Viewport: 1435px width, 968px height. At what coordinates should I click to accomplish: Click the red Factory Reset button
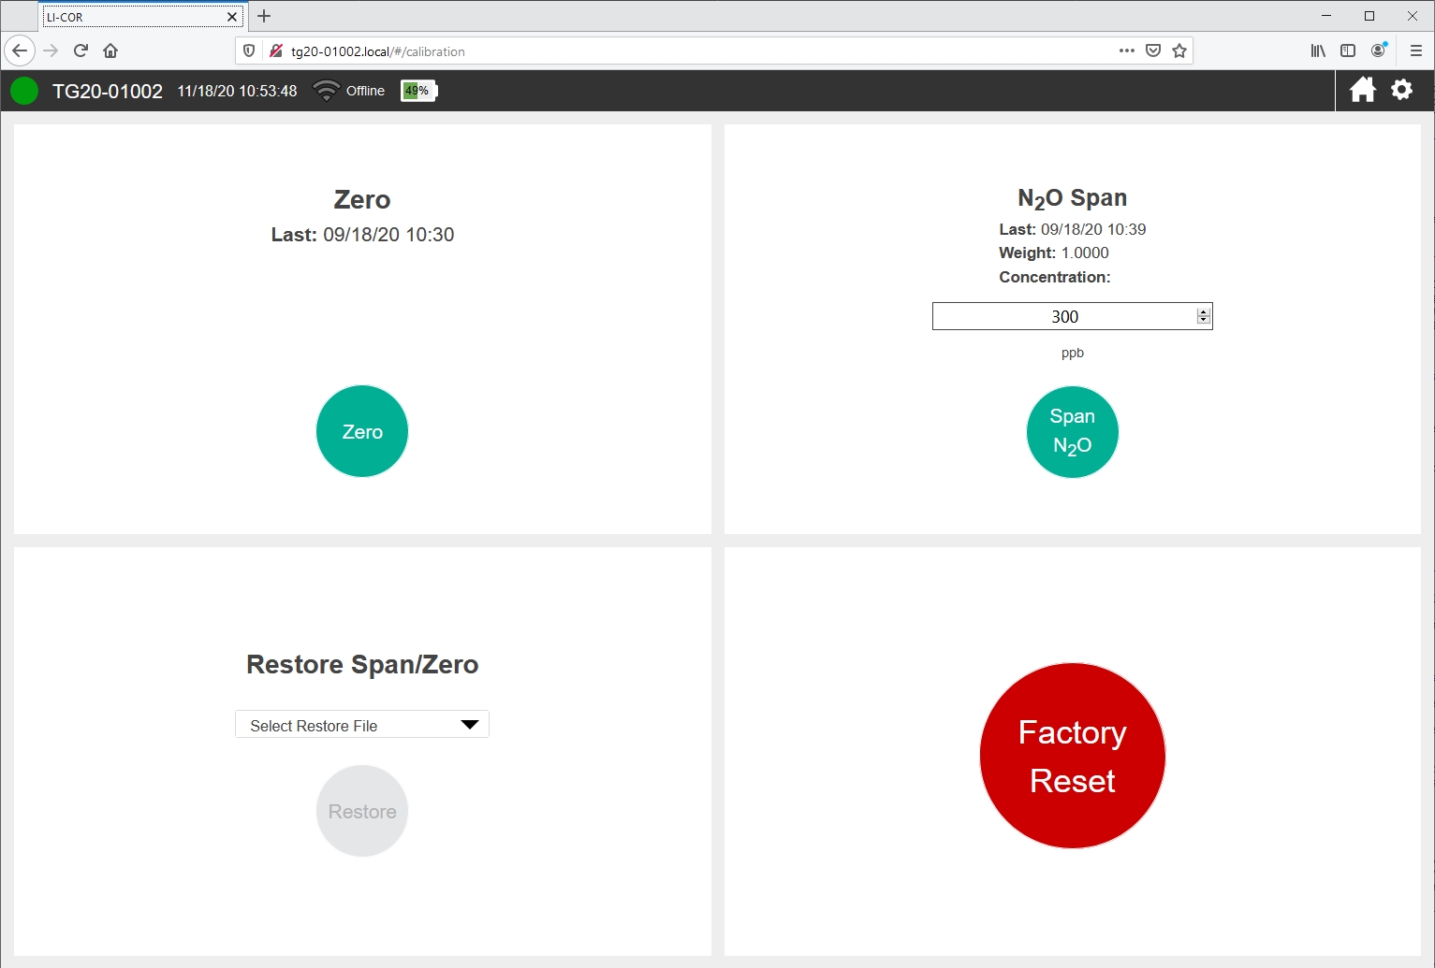tap(1073, 756)
